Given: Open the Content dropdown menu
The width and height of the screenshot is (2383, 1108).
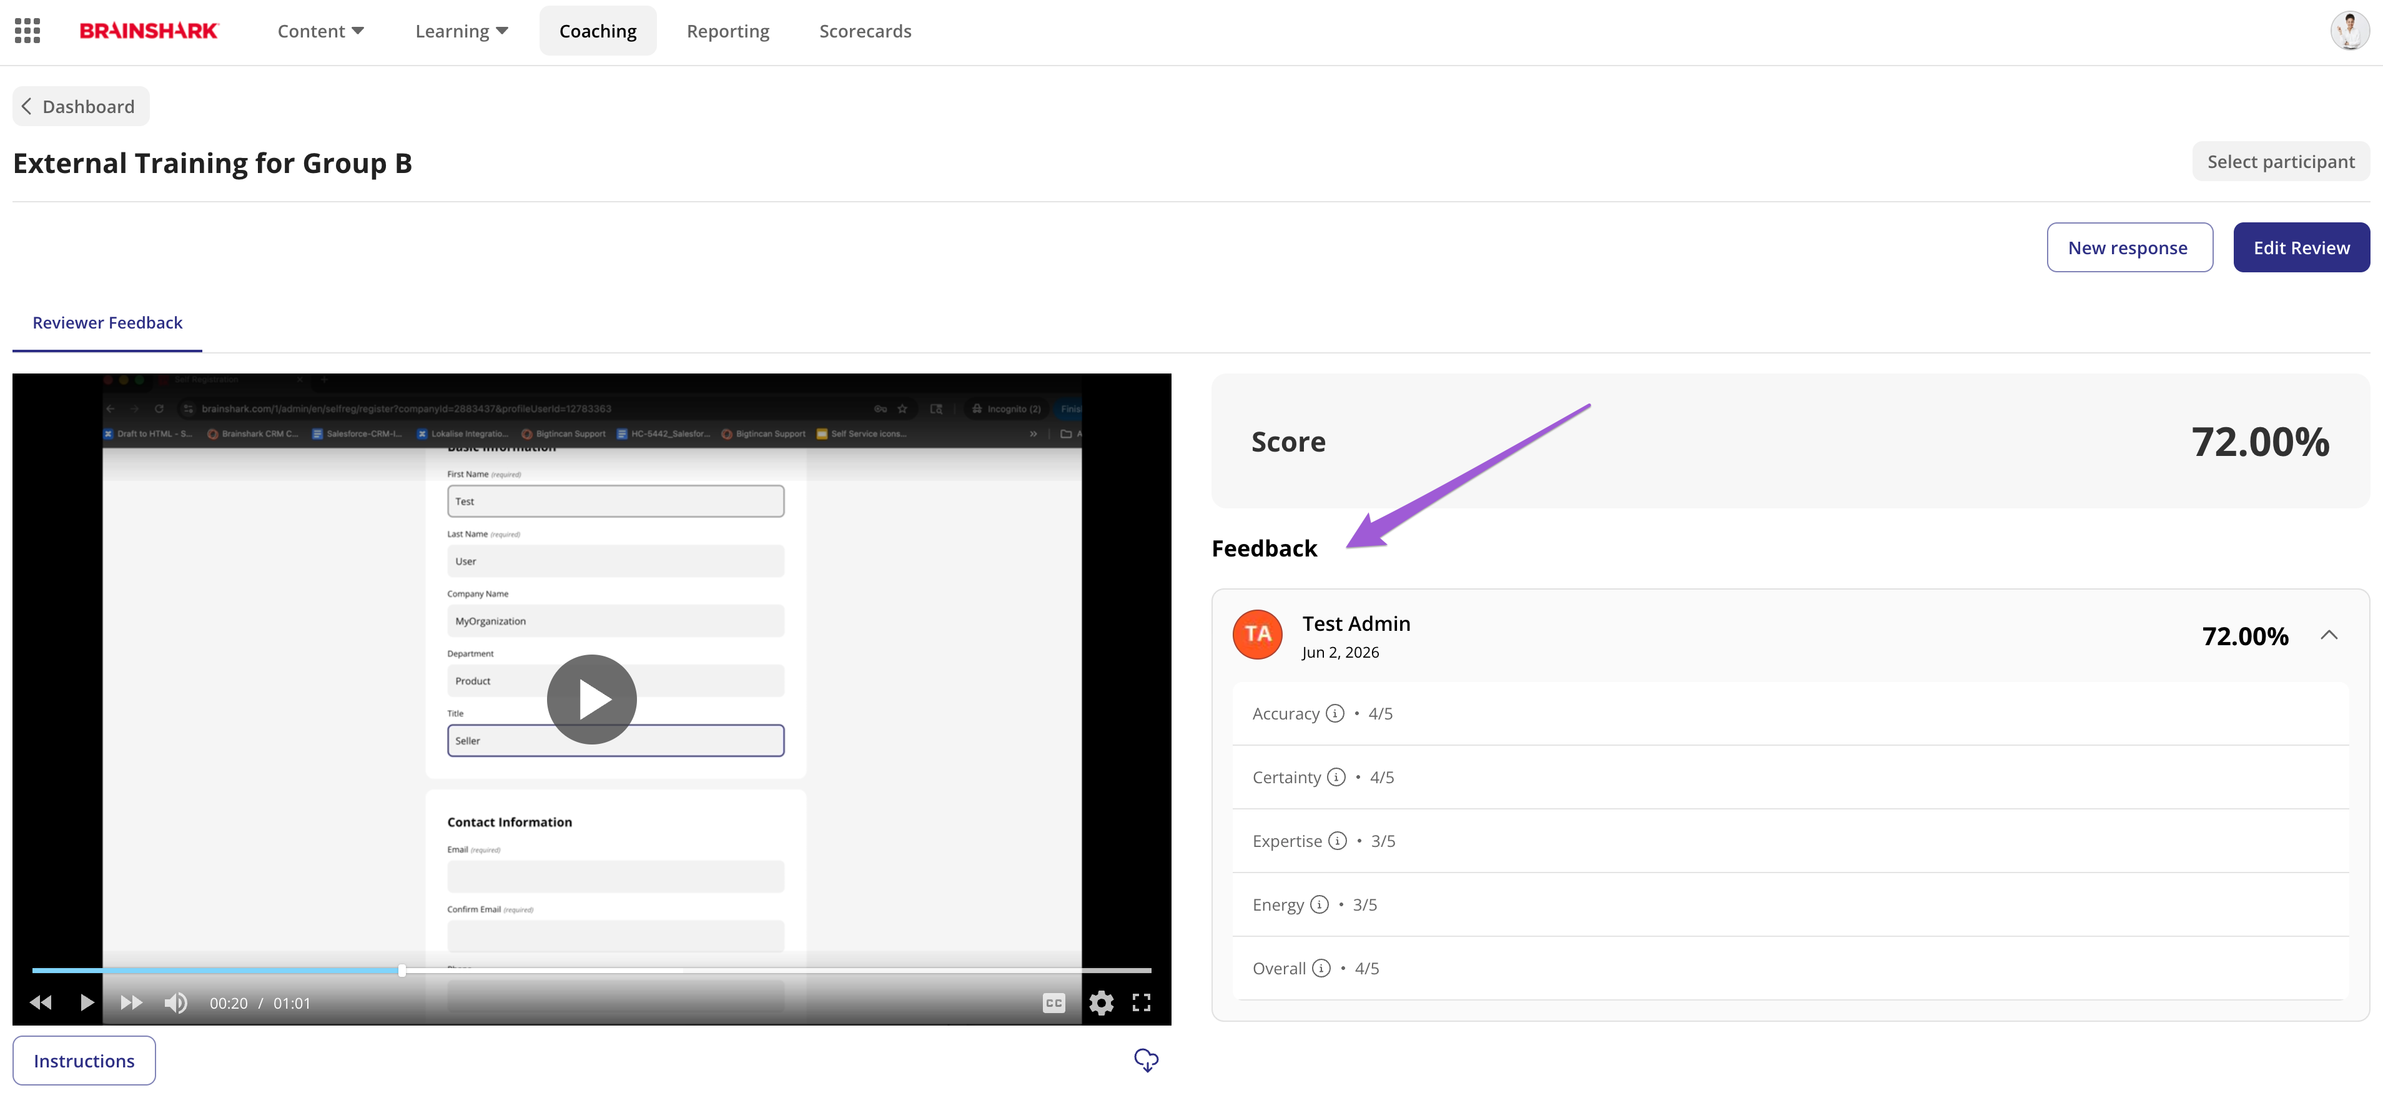Looking at the screenshot, I should coord(321,31).
